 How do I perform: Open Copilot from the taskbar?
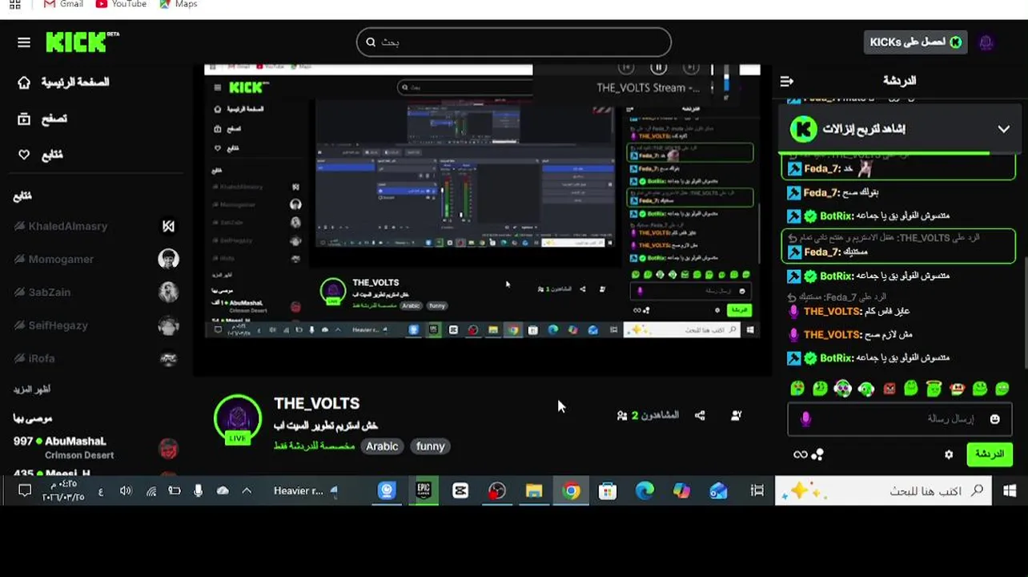[x=681, y=490]
